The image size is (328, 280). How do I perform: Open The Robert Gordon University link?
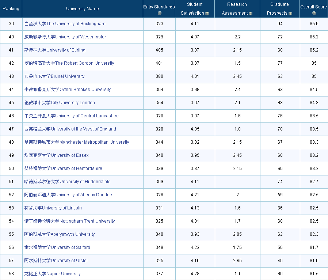(x=69, y=63)
